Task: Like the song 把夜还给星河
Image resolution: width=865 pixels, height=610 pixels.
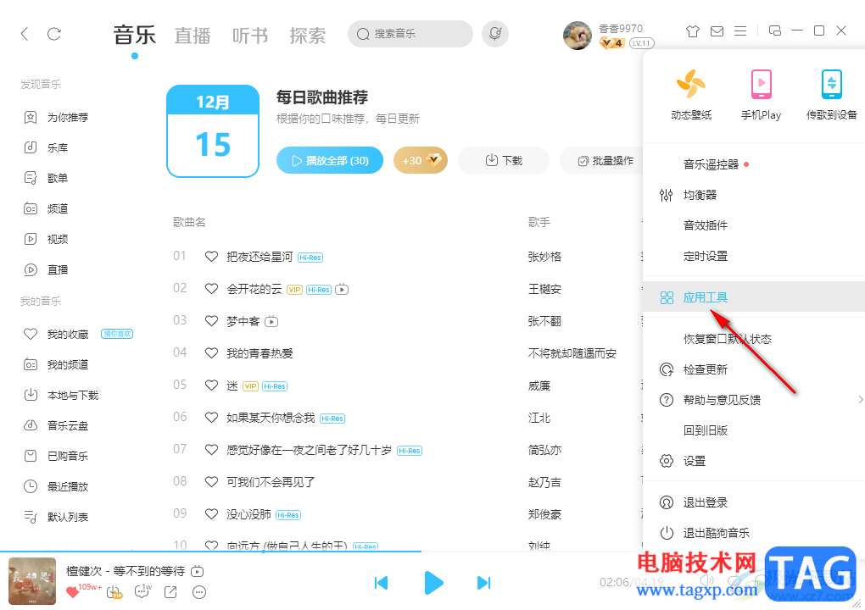Action: pos(211,256)
